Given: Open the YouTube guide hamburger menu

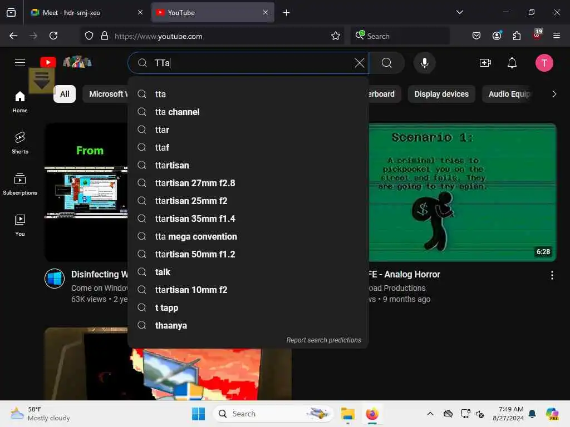Looking at the screenshot, I should click(x=20, y=62).
